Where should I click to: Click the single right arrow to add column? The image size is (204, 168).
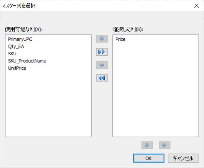tap(102, 39)
